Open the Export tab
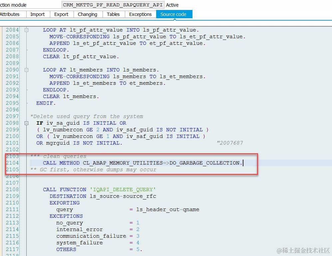The height and width of the screenshot is (256, 332). click(x=61, y=14)
